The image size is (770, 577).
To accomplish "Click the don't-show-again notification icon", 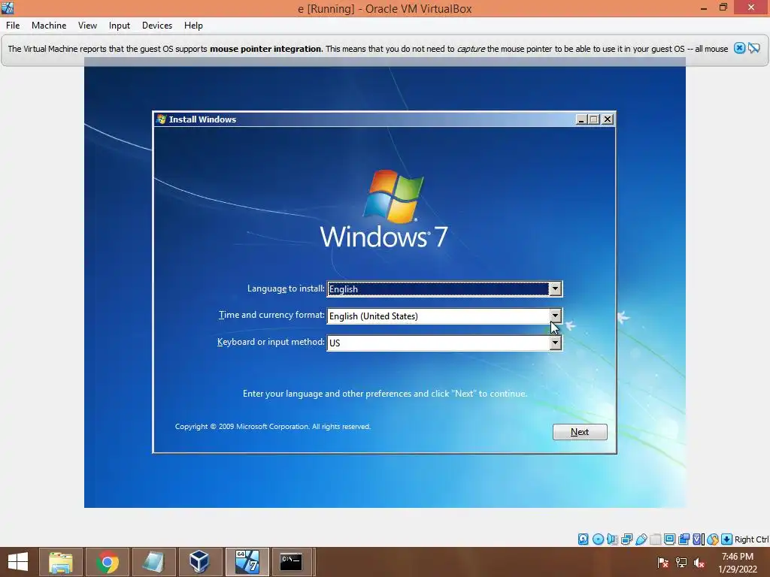I will pyautogui.click(x=754, y=48).
